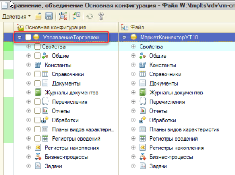Viewport: 235px width, 175px height.
Task: Select Планы видов характеристик in Файл tree
Action: 185,129
